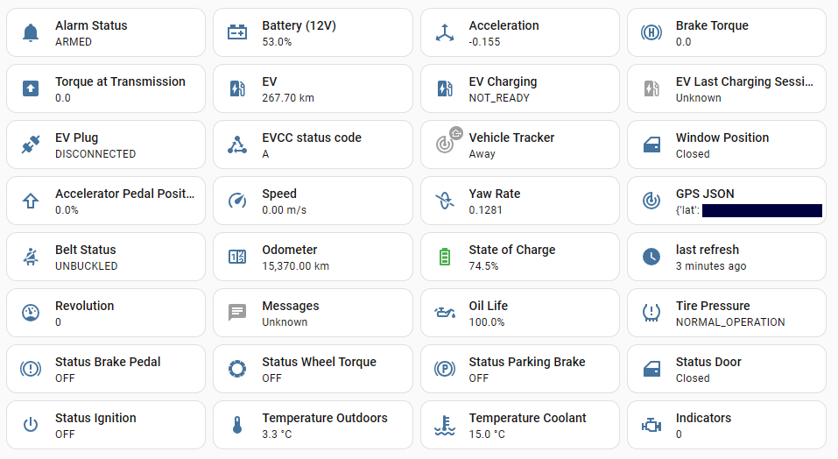Click the Acceleration axis icon
The image size is (838, 459).
tap(444, 33)
